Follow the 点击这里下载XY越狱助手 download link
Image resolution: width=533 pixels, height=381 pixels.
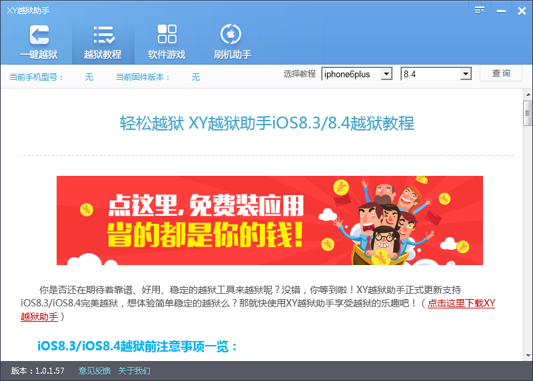[460, 303]
